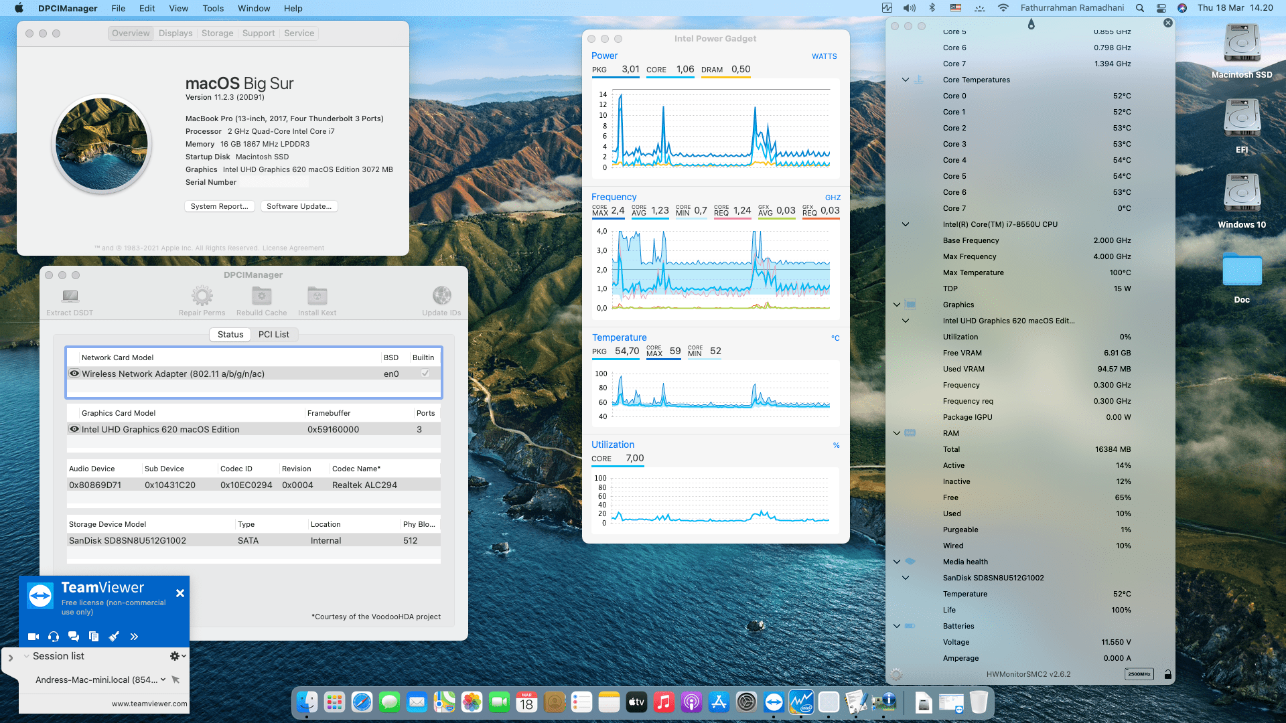Toggle eye icon for Intel UHD Graphics 620

[74, 429]
